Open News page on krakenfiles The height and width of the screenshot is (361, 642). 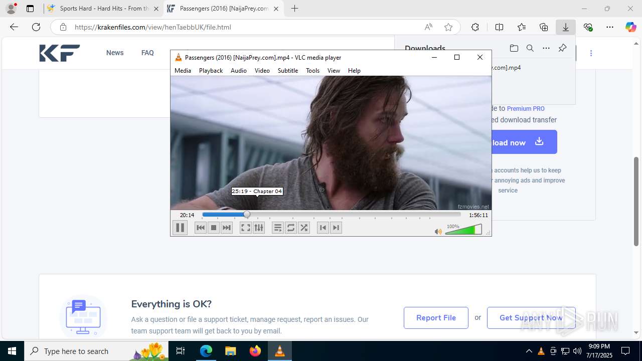click(x=115, y=53)
